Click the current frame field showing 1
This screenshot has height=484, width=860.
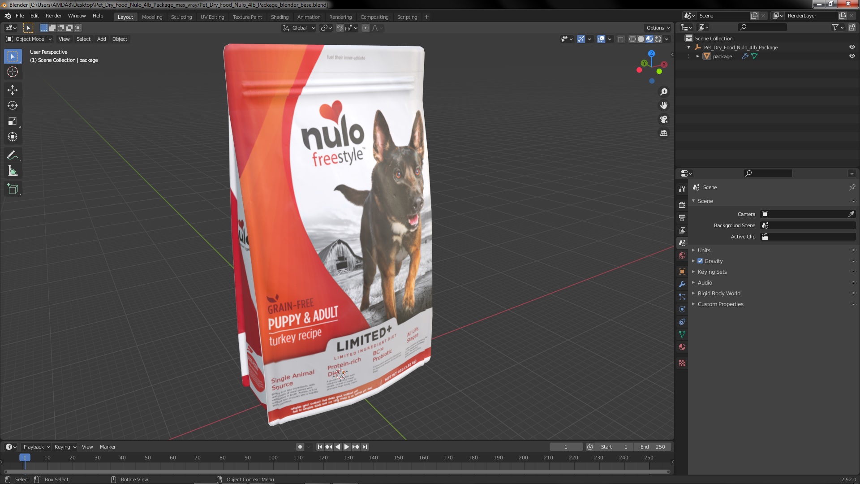[566, 447]
